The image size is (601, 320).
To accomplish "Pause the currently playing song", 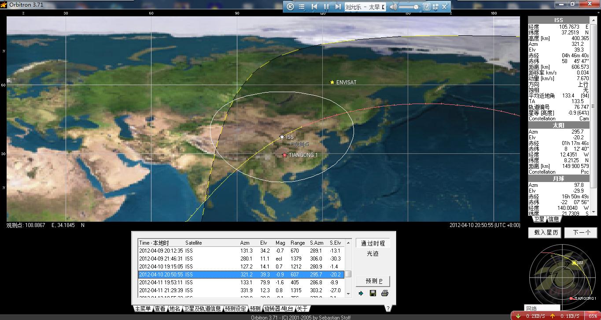I will (326, 7).
